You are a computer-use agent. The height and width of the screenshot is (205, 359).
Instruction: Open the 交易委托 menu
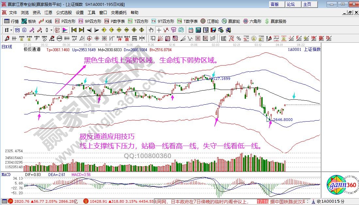[x=119, y=13]
